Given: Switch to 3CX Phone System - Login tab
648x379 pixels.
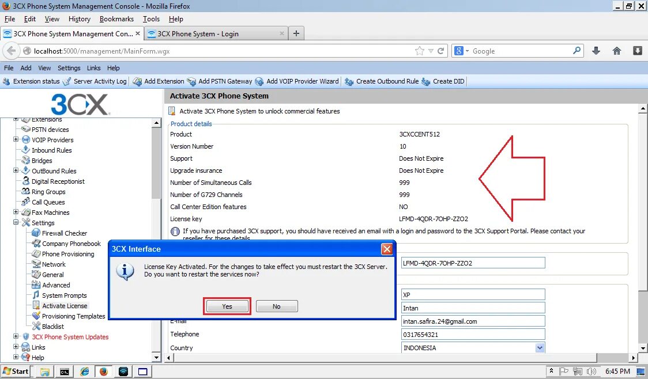Looking at the screenshot, I should [215, 34].
